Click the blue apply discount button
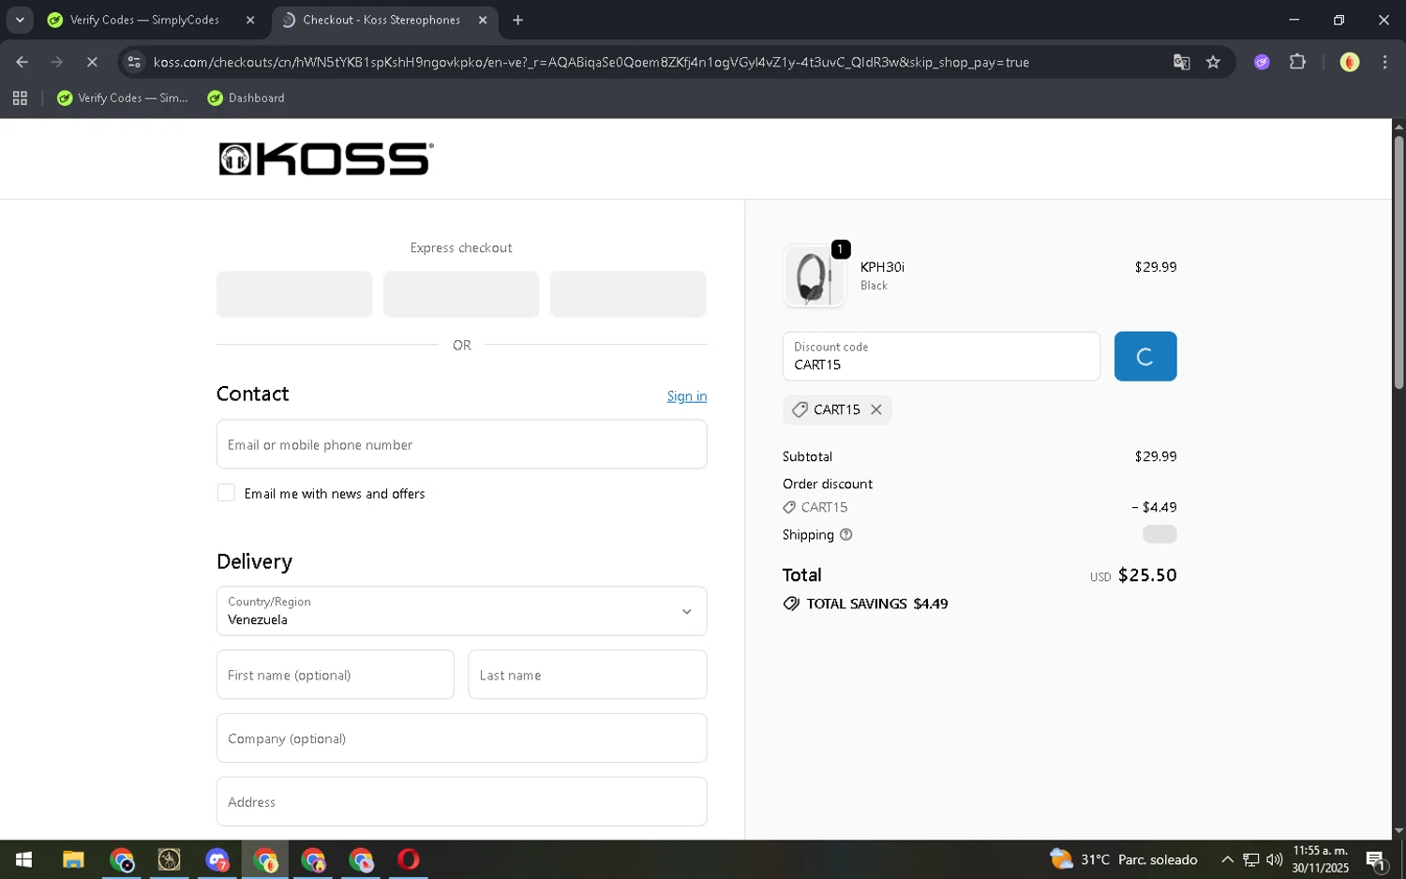This screenshot has width=1406, height=879. tap(1145, 356)
